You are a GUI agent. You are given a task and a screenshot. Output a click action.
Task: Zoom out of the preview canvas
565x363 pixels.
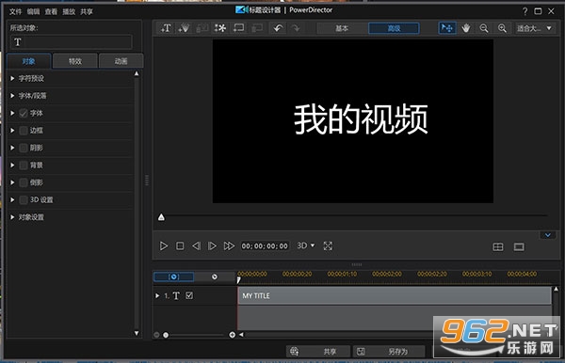(484, 28)
